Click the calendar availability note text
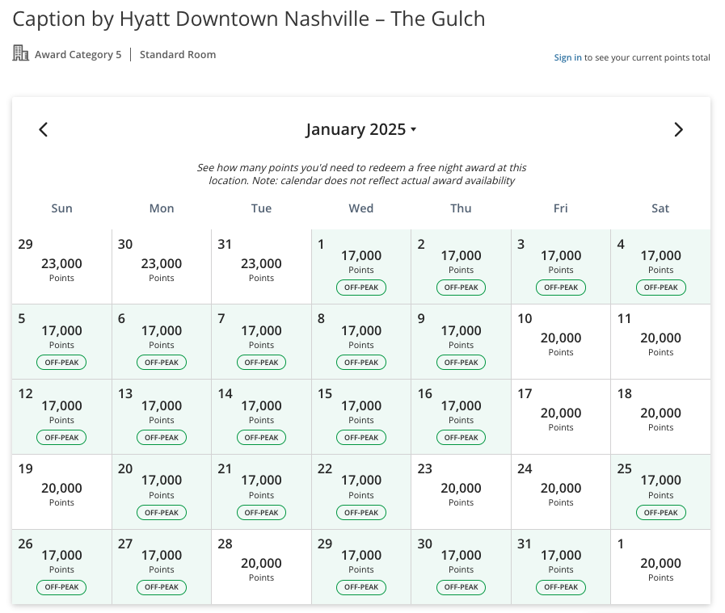Screen dimensions: 725x613 click(361, 174)
